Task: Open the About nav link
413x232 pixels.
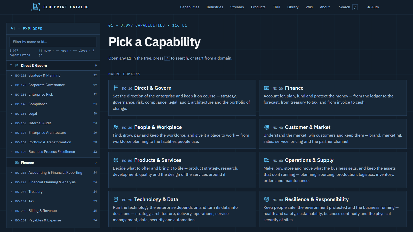Action: click(x=325, y=7)
